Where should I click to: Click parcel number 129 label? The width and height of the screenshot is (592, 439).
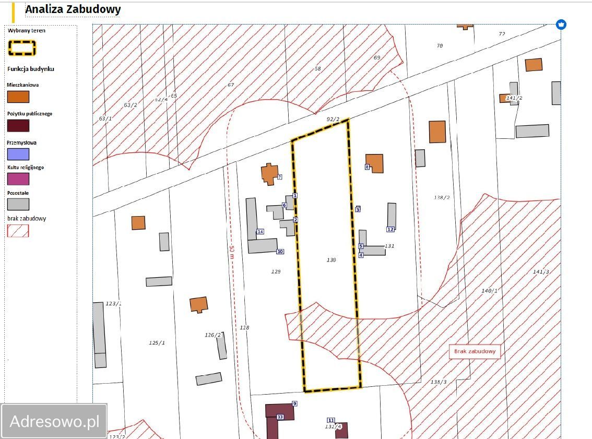[x=276, y=271]
